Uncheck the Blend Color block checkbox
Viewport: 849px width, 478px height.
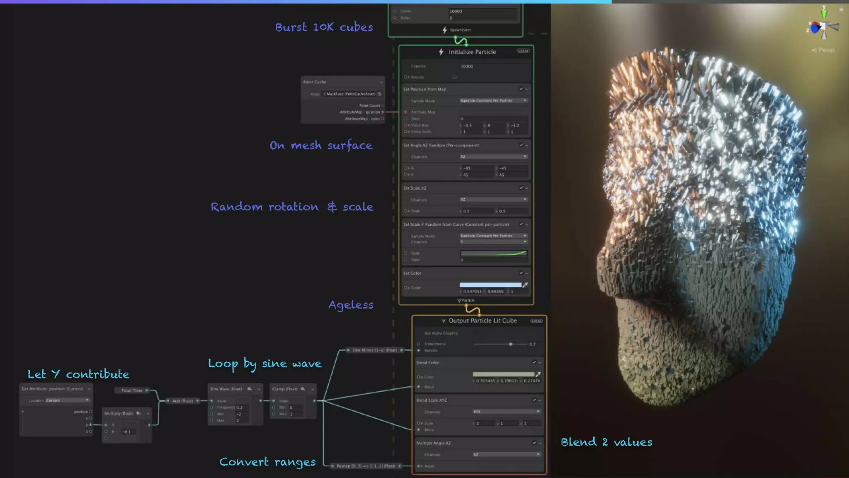click(x=534, y=362)
